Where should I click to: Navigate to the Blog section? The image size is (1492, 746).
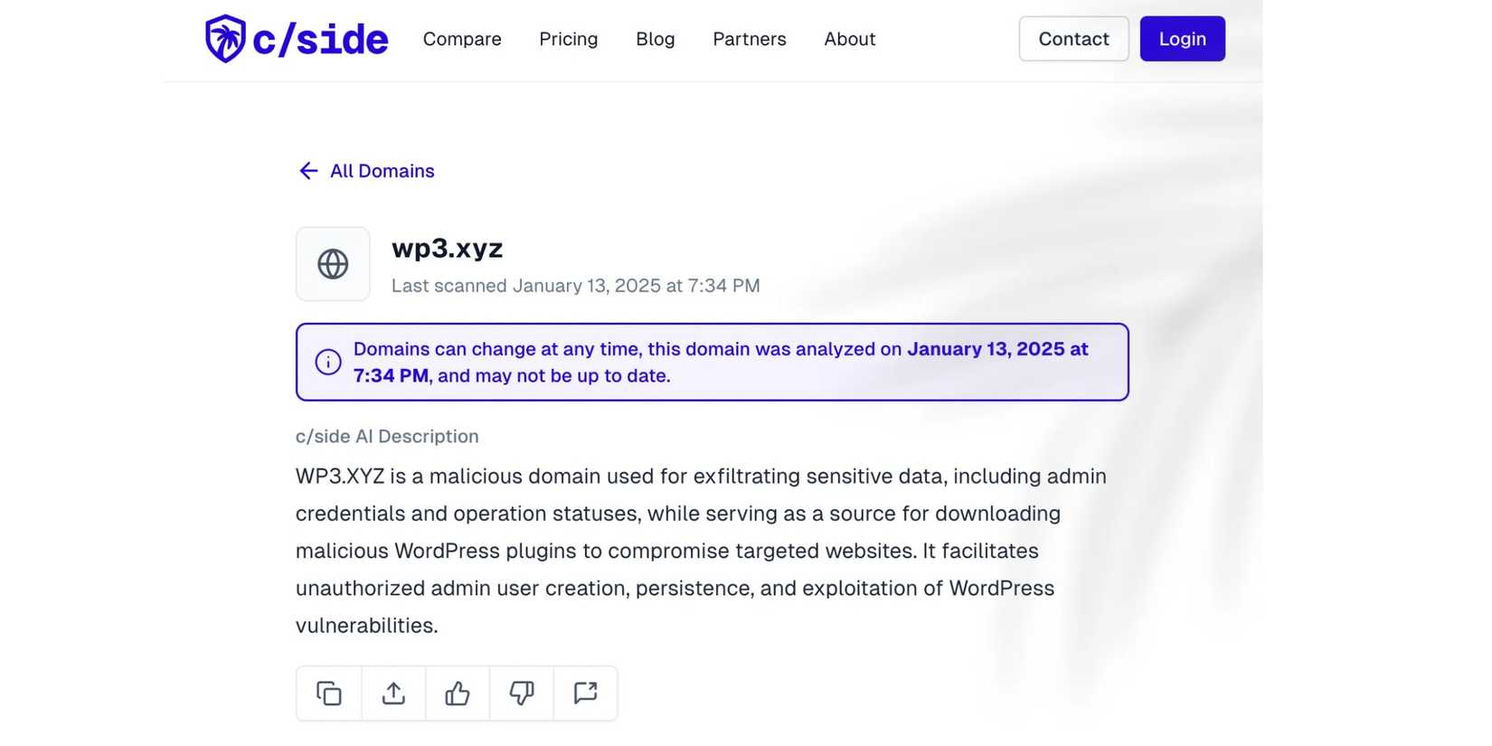pyautogui.click(x=655, y=39)
